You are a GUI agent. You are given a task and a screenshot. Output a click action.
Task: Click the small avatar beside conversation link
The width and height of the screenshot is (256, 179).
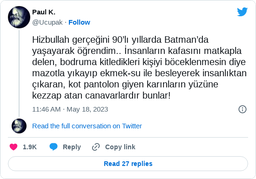click(x=19, y=126)
